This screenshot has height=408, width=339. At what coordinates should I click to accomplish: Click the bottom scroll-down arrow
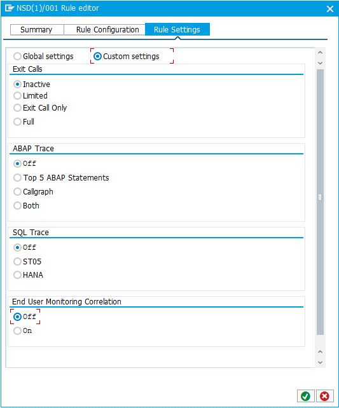point(321,362)
